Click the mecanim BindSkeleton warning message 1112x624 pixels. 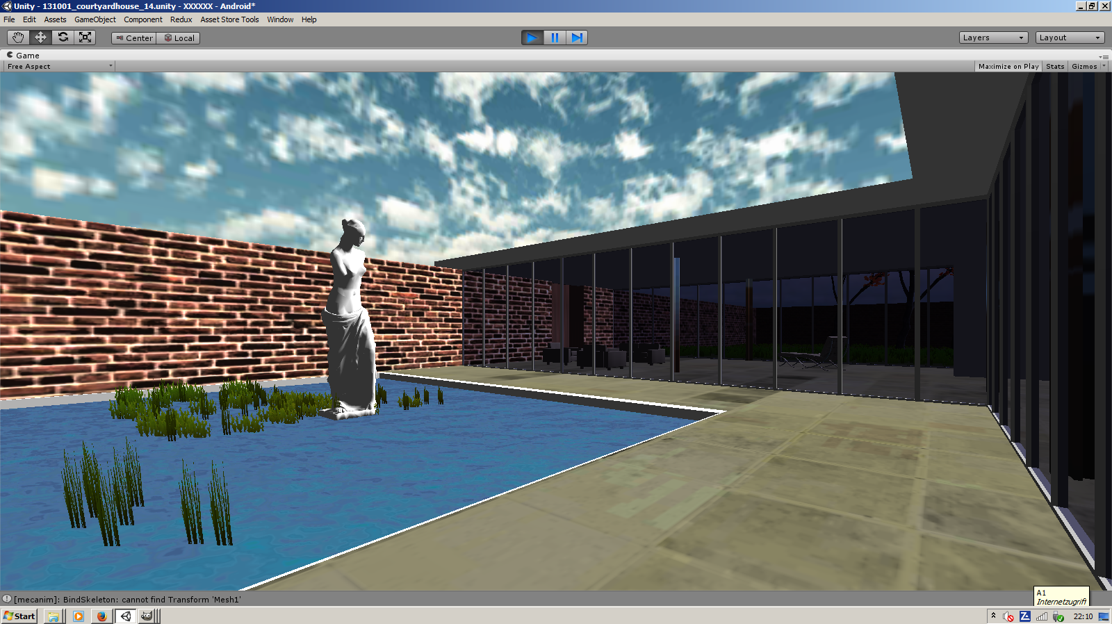(127, 600)
